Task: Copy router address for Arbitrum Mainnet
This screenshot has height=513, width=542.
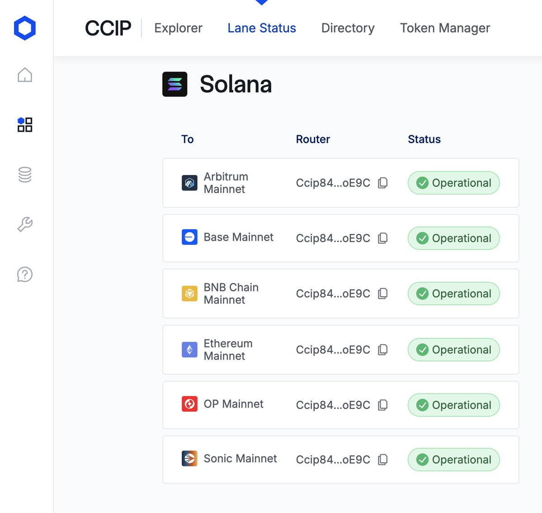Action: click(382, 183)
